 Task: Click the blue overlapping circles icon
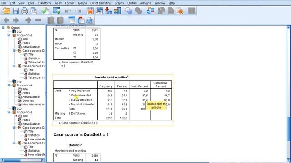pos(129,11)
